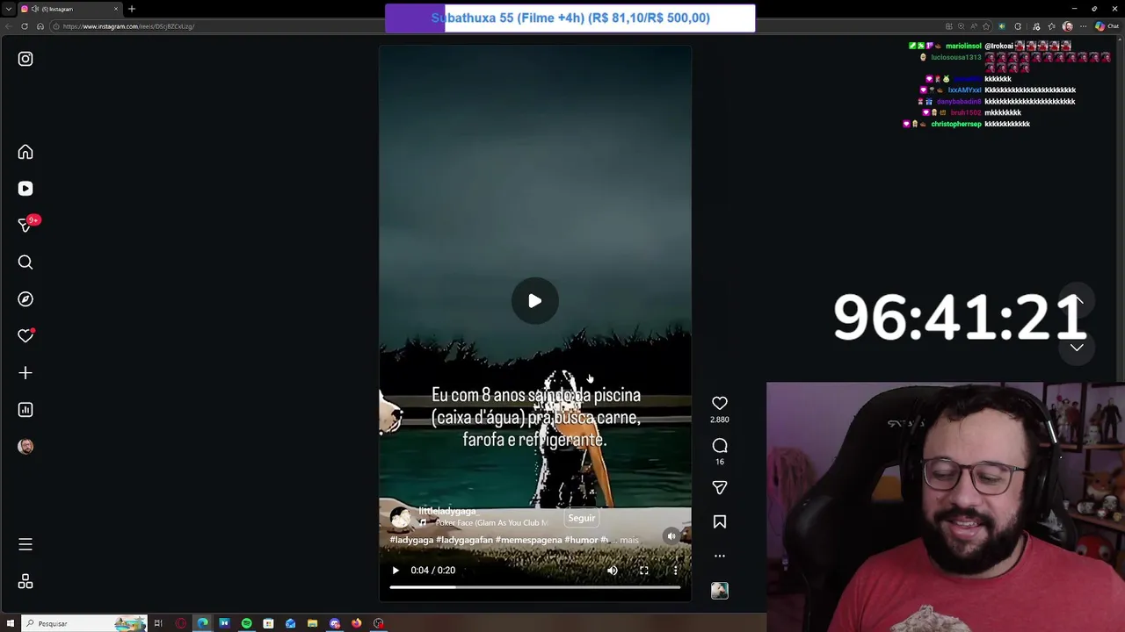
Task: Open the #memespagena hashtag
Action: (x=528, y=540)
